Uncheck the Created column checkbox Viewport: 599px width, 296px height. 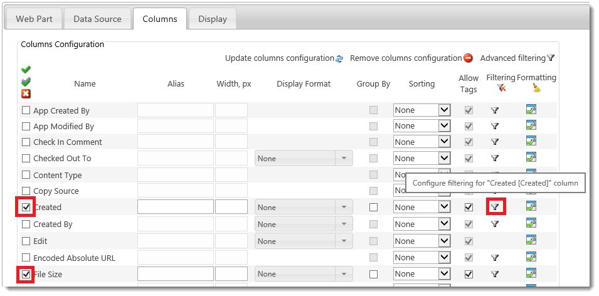point(26,207)
